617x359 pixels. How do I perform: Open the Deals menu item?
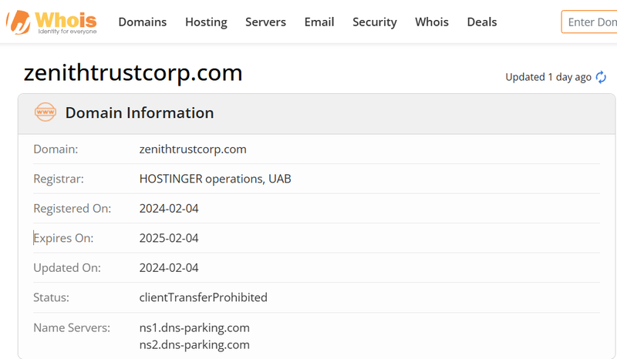coord(482,22)
